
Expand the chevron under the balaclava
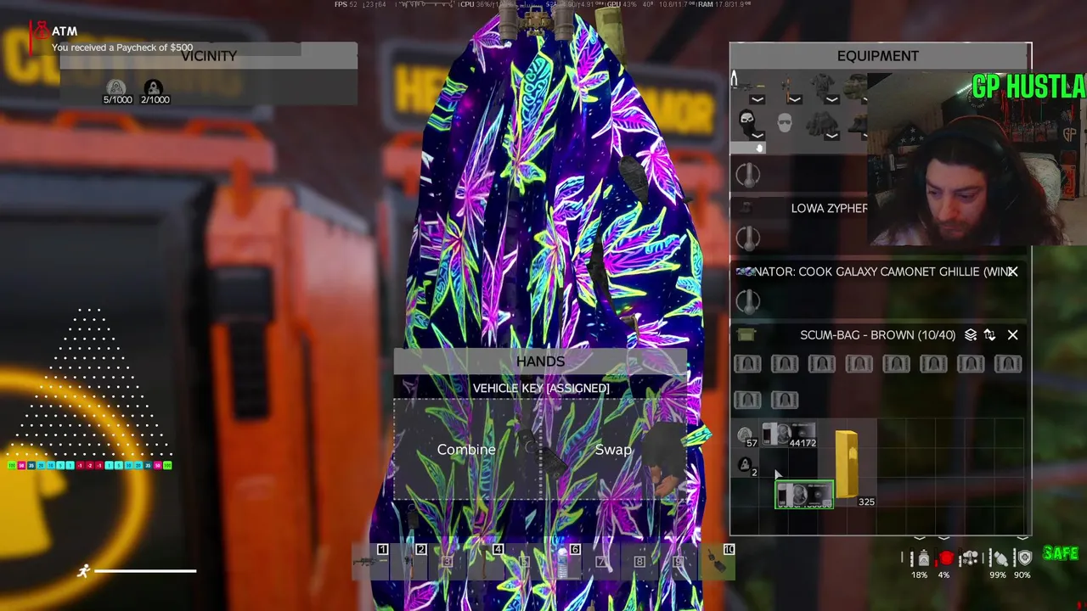click(758, 136)
